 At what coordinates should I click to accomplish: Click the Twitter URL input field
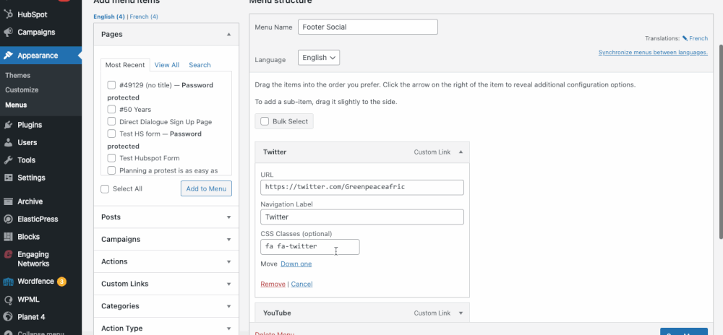[362, 187]
